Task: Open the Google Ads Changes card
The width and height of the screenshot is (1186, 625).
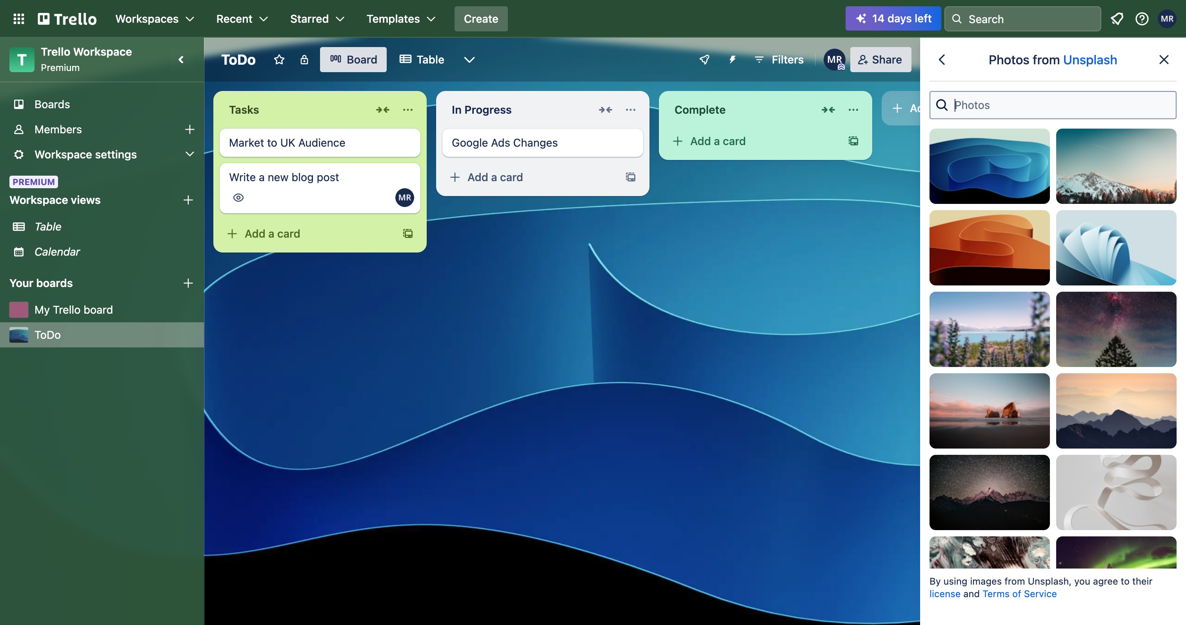Action: click(543, 143)
